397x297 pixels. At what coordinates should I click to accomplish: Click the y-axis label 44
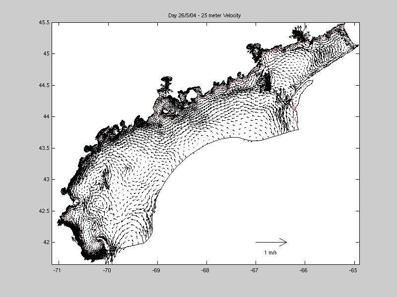[46, 117]
